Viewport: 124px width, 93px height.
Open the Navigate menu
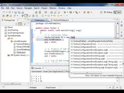[28, 8]
